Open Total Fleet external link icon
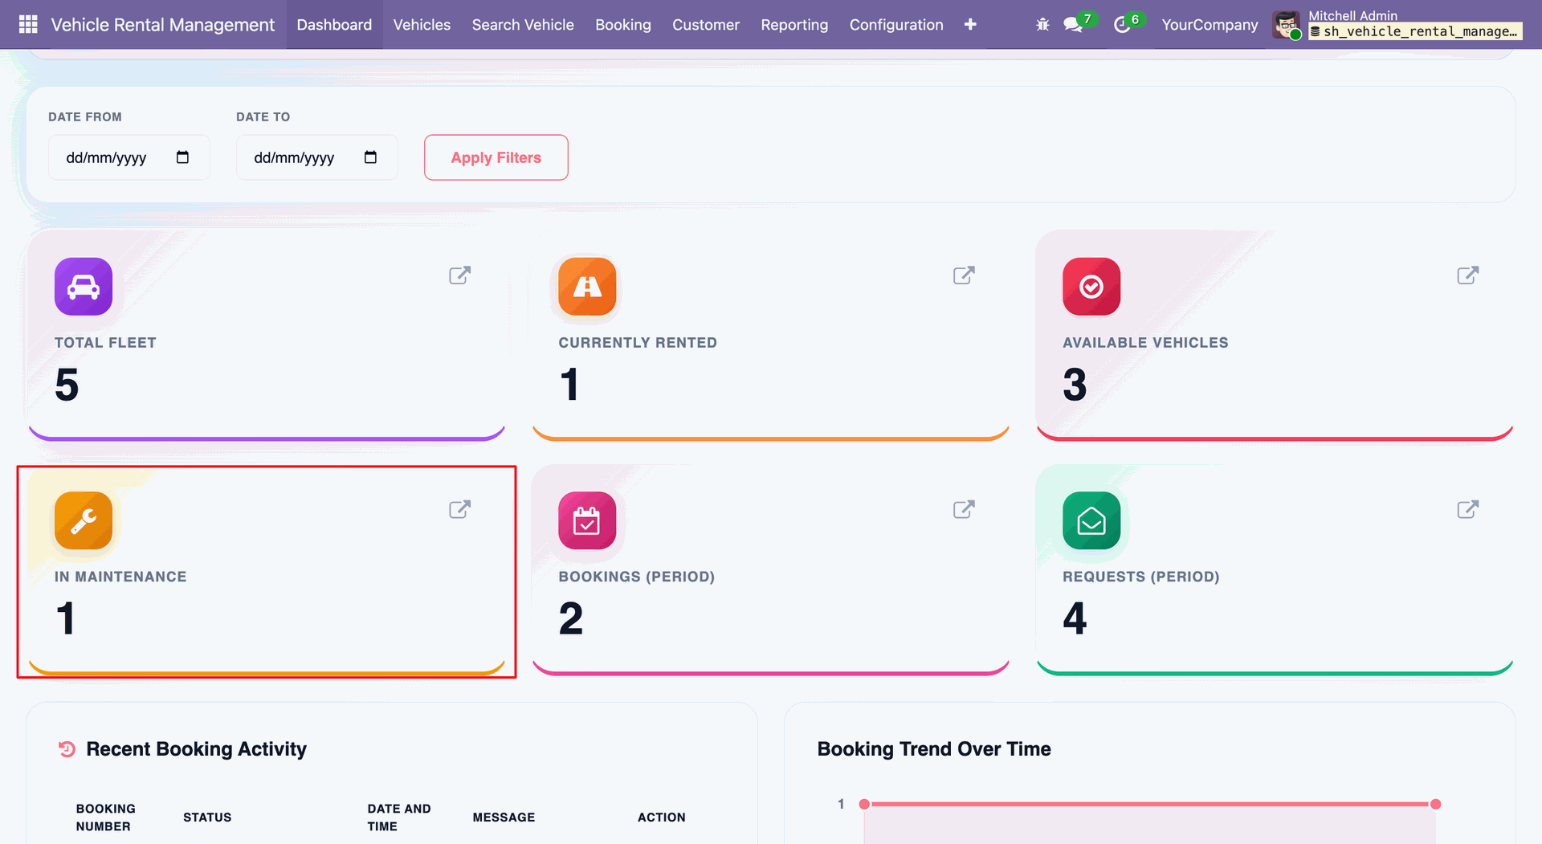1542x844 pixels. [459, 275]
